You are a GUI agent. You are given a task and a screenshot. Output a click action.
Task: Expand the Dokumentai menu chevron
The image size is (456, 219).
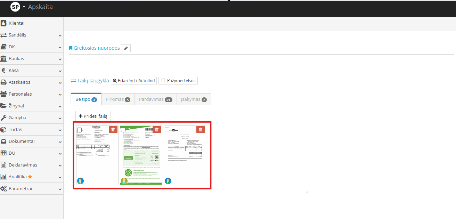[60, 142]
